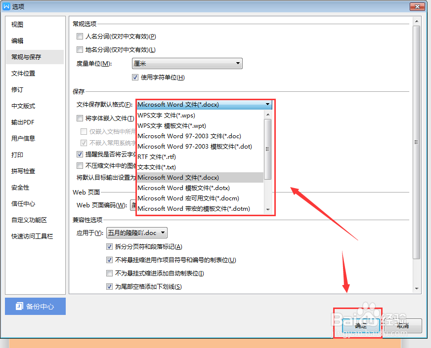The height and width of the screenshot is (348, 431).
Task: Click the format list scrollbar thumb
Action: point(268,149)
